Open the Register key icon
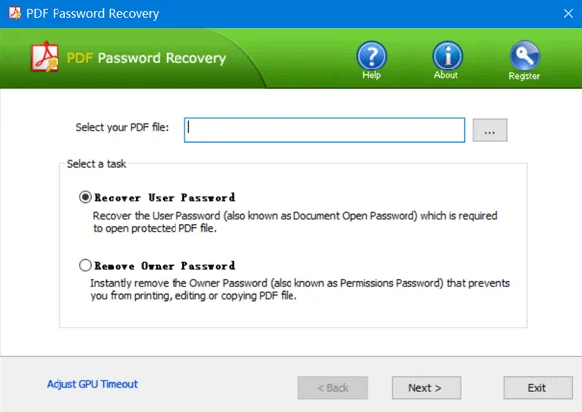Screen dimensions: 582x412 click(x=524, y=56)
